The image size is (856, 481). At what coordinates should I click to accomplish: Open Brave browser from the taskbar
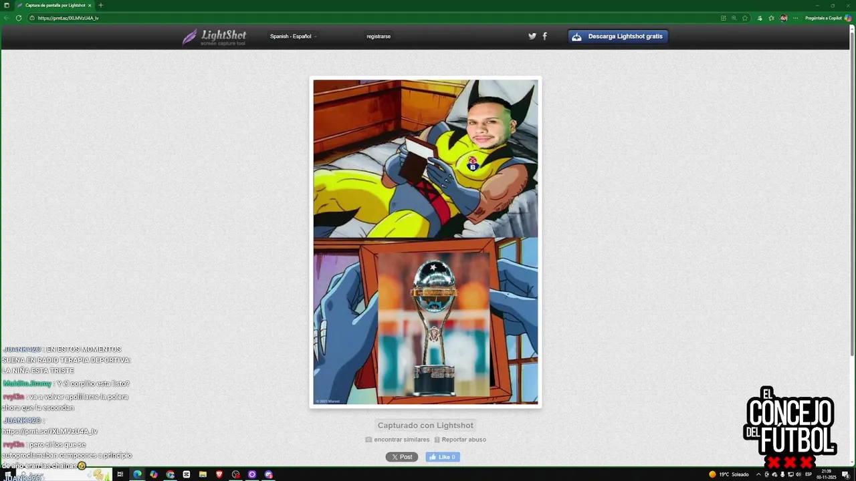[x=219, y=474]
